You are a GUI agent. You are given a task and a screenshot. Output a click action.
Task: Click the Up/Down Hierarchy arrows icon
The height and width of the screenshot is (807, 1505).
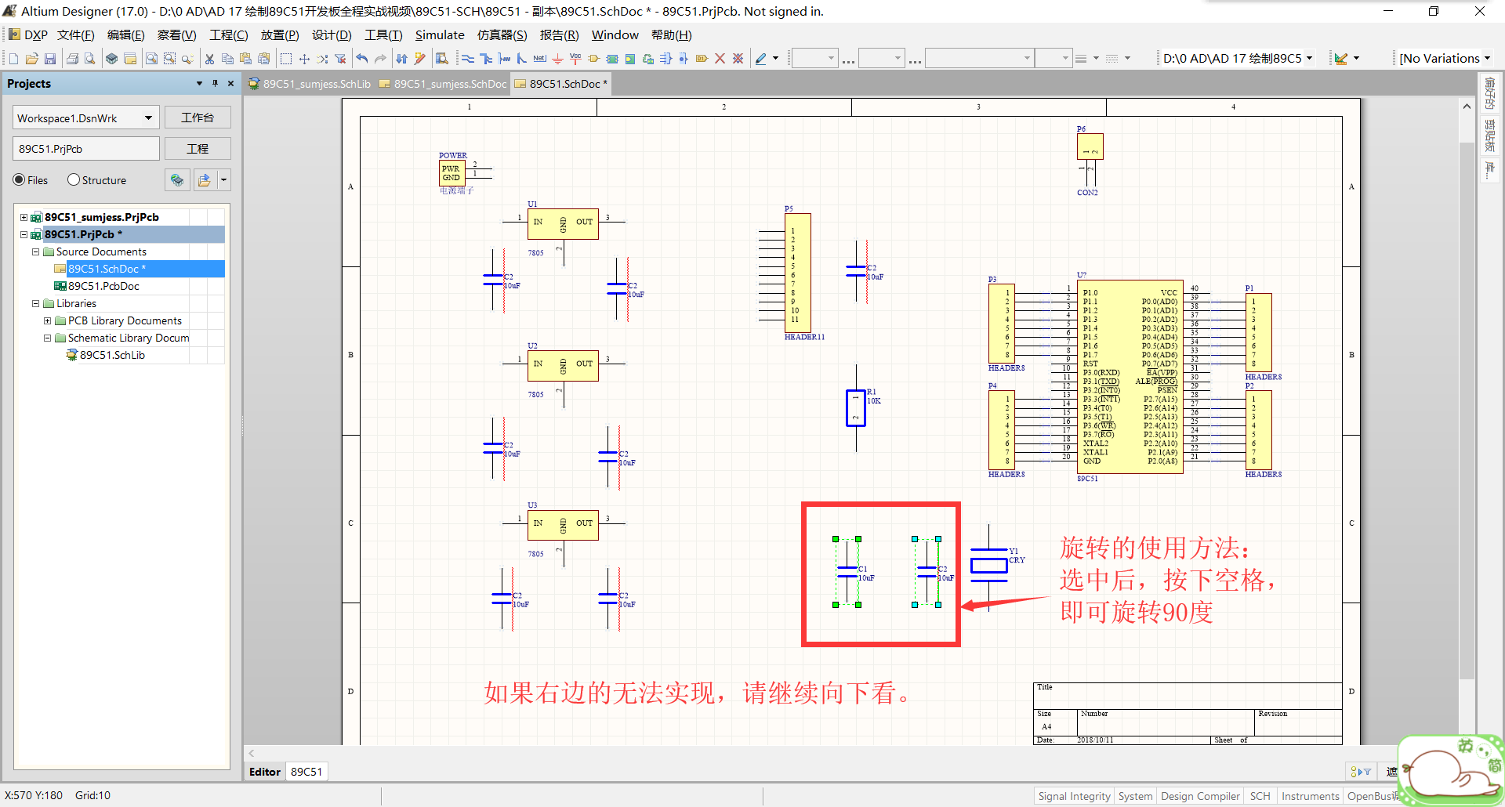402,59
